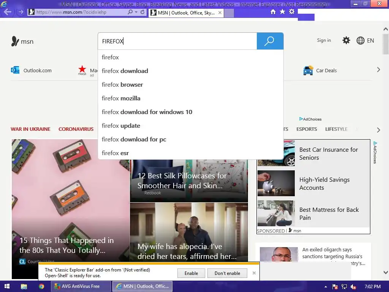Viewport: 389px width, 292px height.
Task: Click the msn butterfly logo
Action: [22, 41]
